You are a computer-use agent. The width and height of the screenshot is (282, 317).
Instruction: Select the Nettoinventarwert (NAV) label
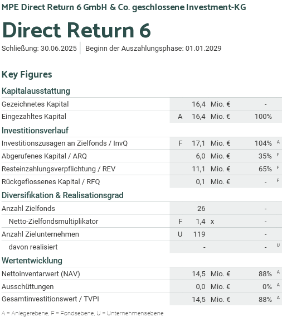[x=41, y=274]
